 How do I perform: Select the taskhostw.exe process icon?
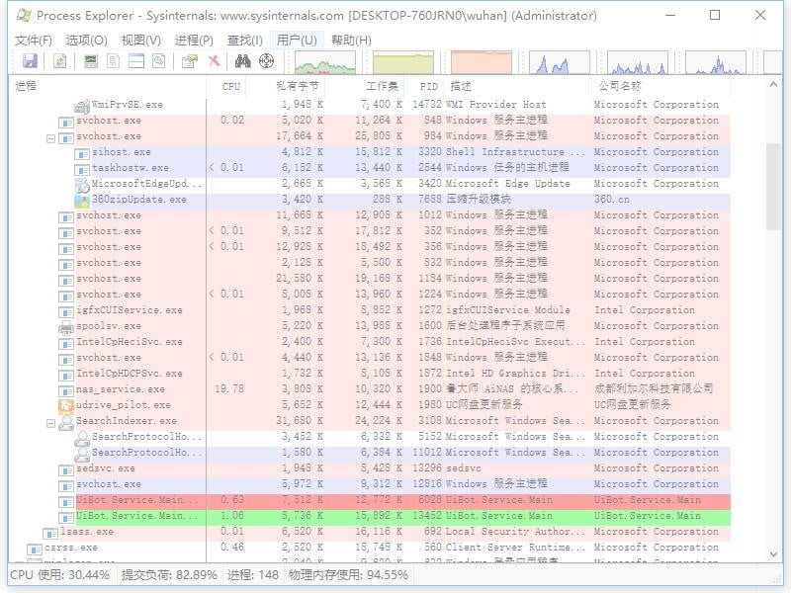(x=82, y=170)
